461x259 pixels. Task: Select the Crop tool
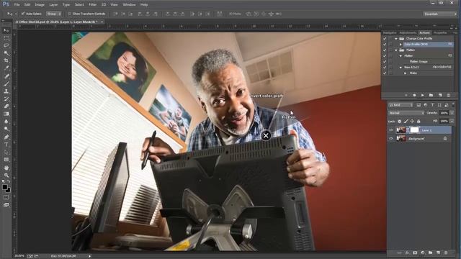[6, 60]
